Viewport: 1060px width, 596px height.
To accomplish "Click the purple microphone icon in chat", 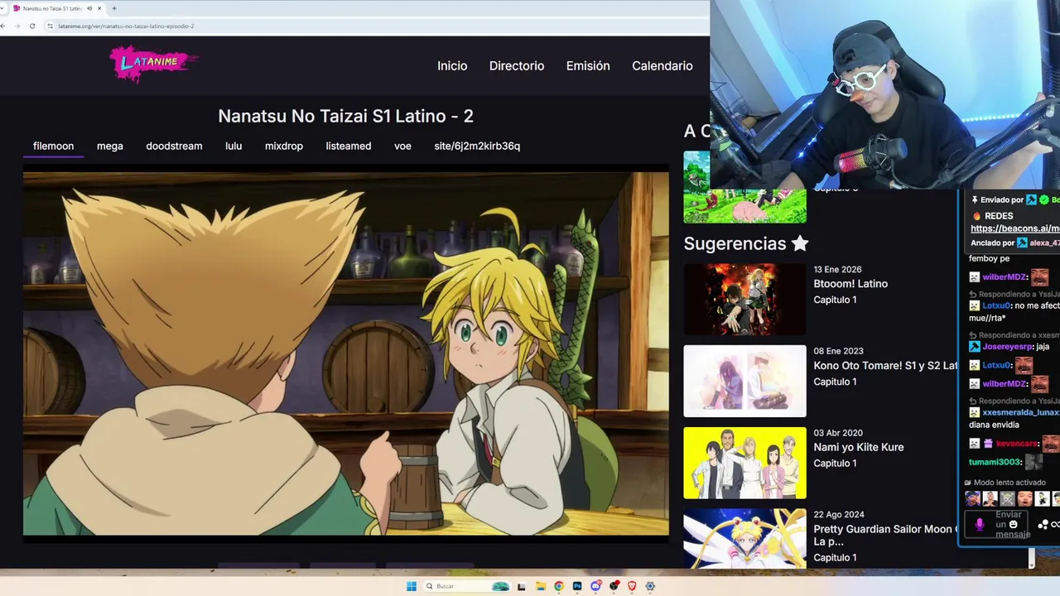I will click(980, 524).
